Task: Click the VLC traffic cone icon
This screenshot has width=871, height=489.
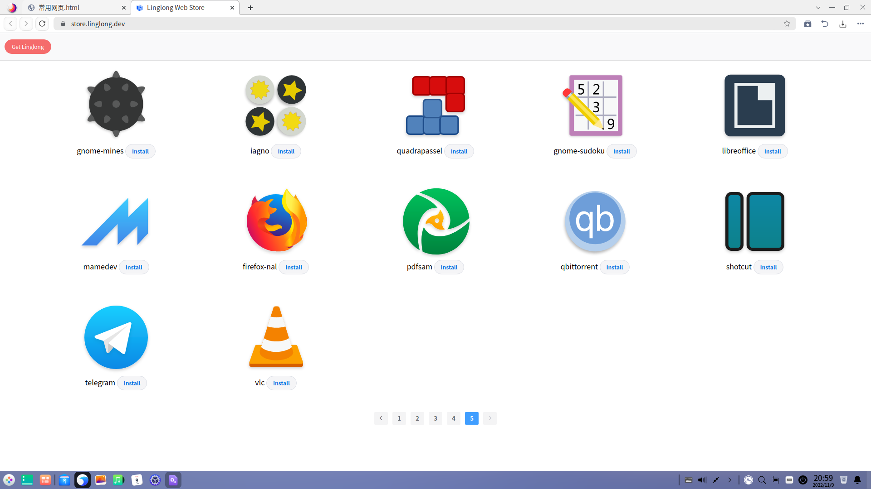Action: click(x=276, y=337)
